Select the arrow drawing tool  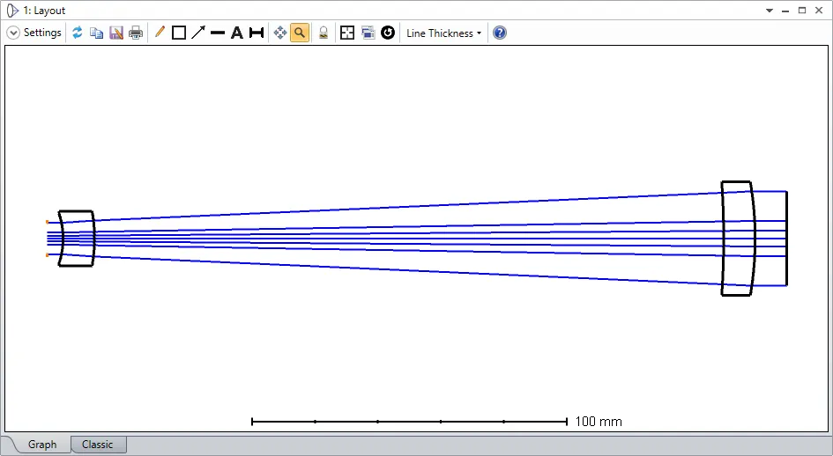pos(198,33)
